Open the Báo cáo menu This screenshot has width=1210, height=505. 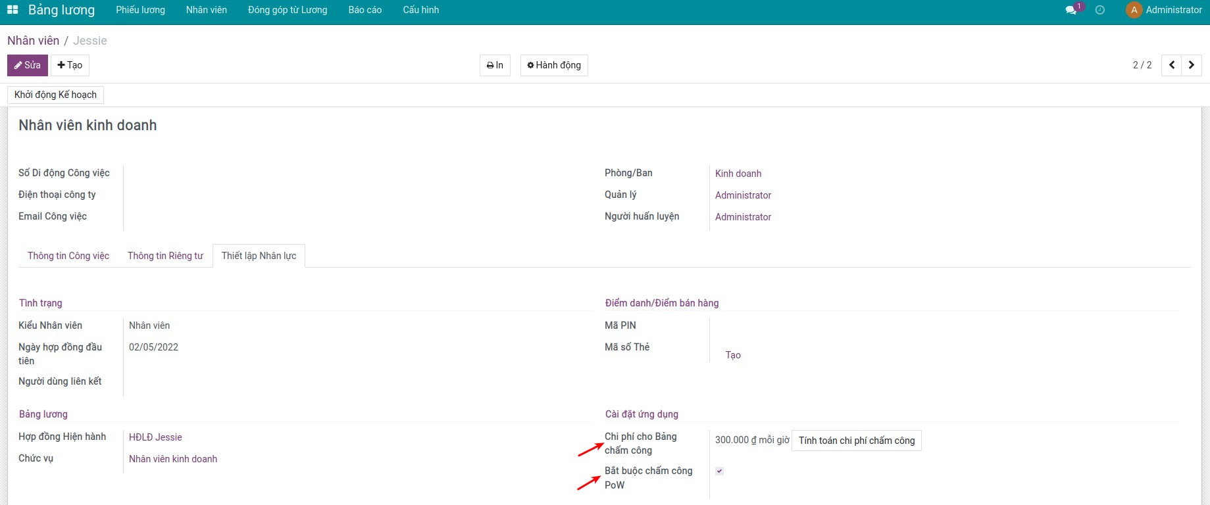(x=365, y=10)
